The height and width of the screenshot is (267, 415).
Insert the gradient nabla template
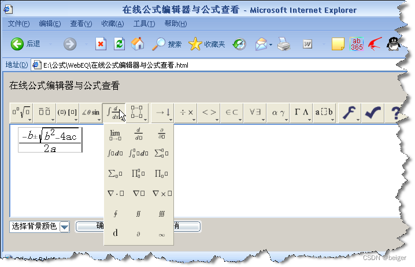[x=139, y=194]
